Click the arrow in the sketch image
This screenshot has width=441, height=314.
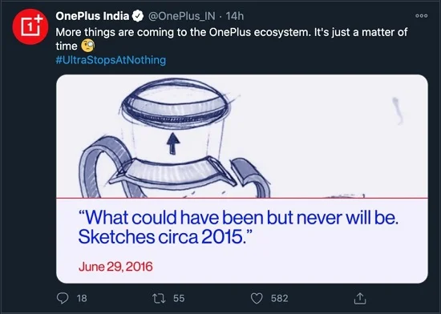(173, 143)
